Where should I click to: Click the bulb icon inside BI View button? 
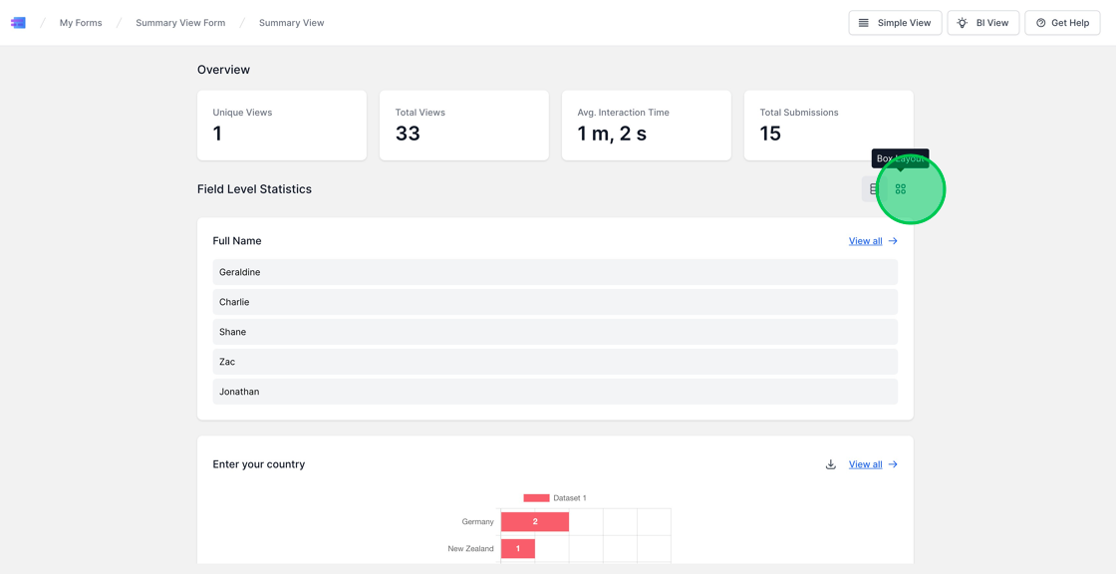[962, 22]
